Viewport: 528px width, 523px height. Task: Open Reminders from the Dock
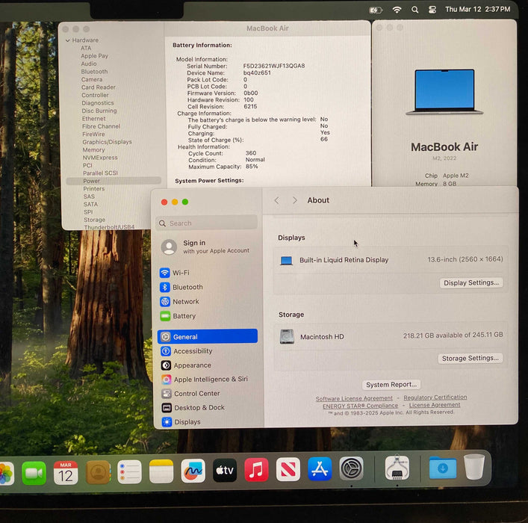click(x=130, y=471)
